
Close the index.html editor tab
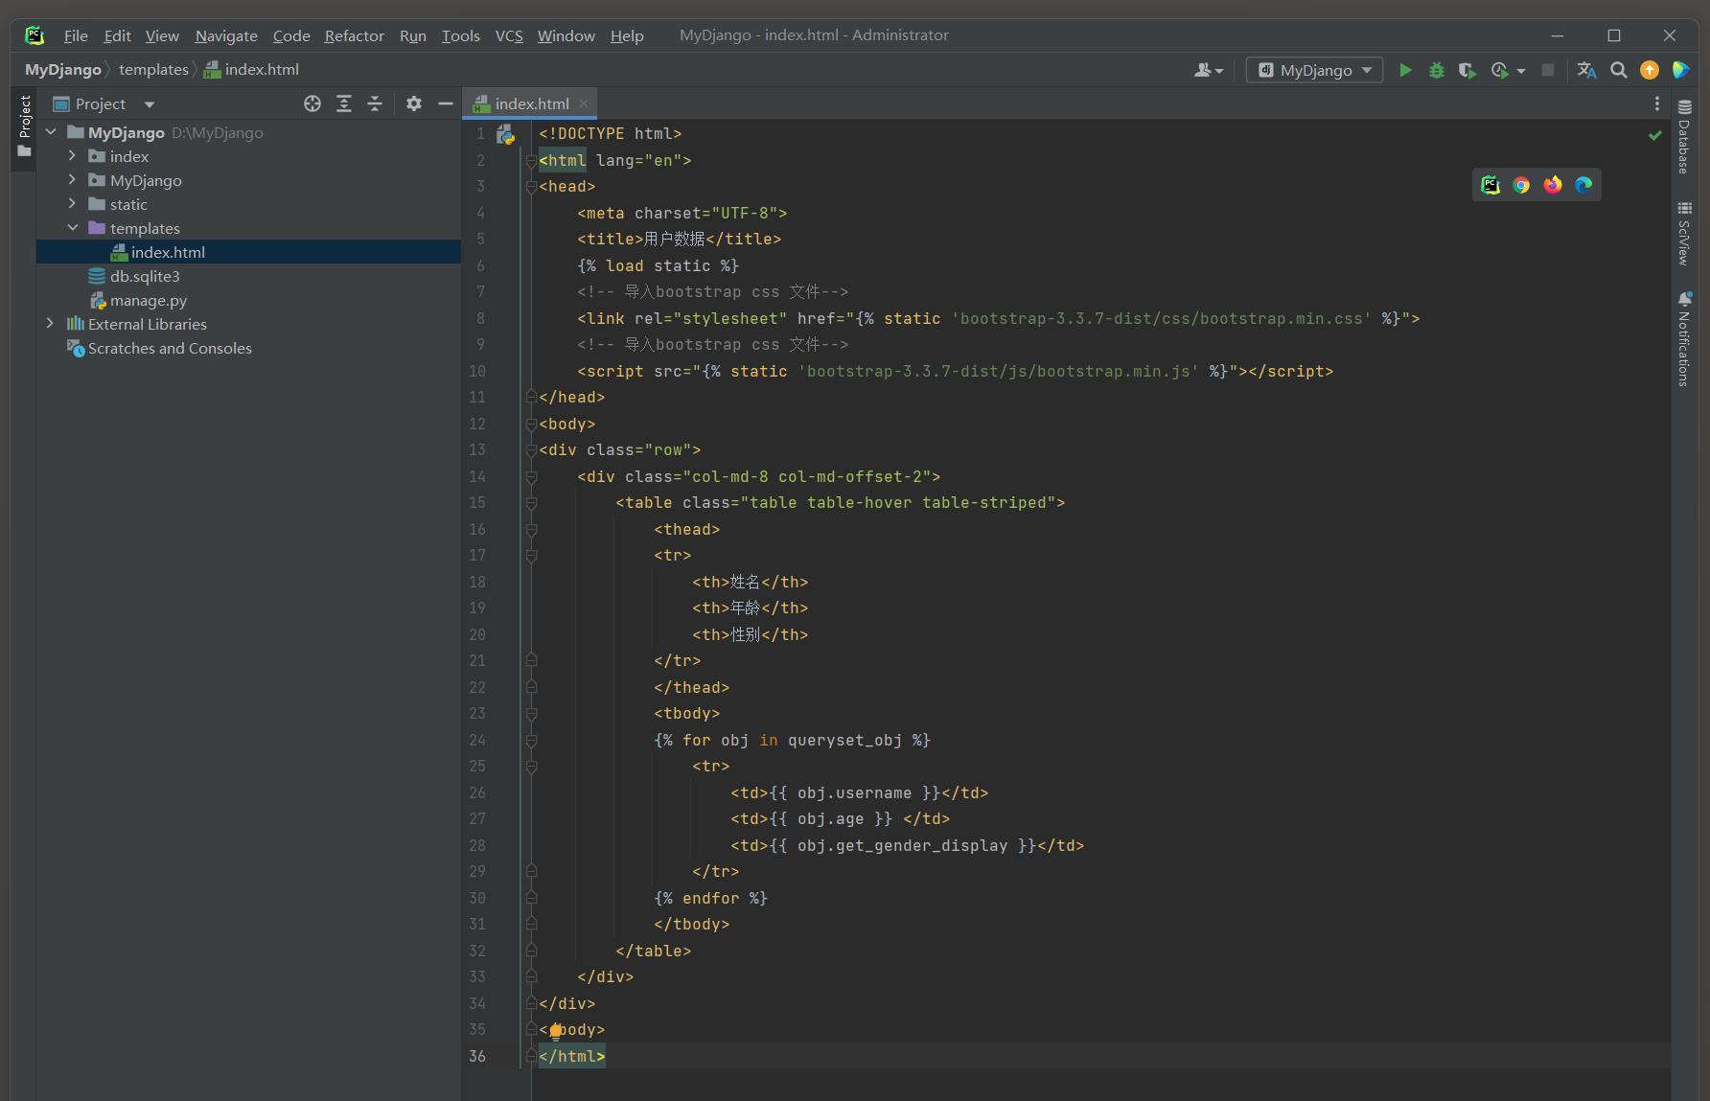[584, 103]
